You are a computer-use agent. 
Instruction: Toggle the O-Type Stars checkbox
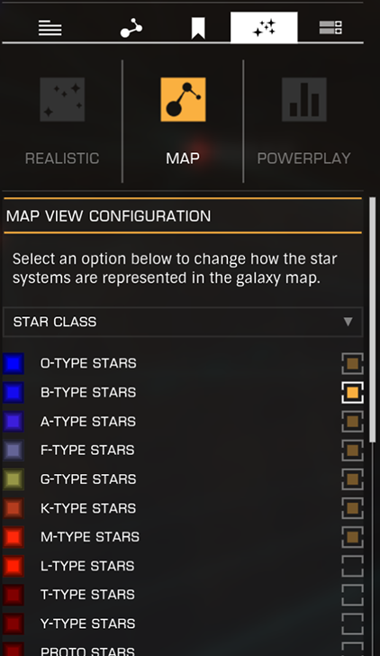pyautogui.click(x=352, y=363)
